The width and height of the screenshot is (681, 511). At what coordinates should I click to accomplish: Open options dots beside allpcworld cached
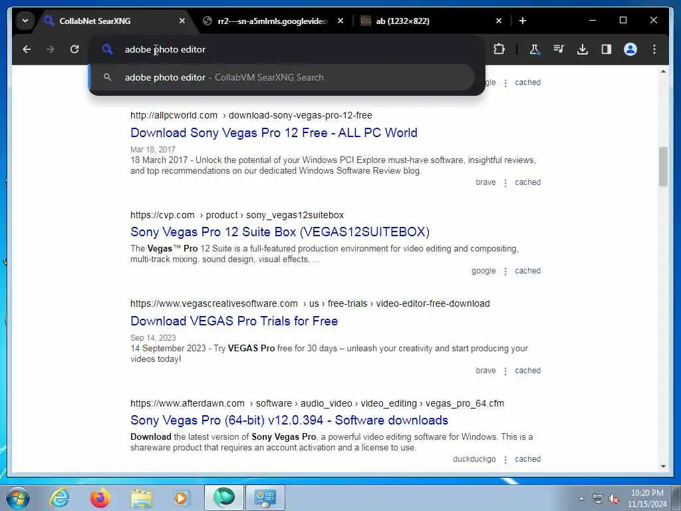pos(505,183)
